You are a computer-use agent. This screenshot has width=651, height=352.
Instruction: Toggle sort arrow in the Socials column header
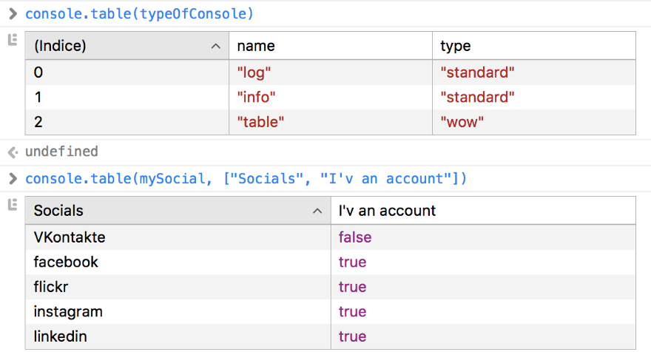(x=317, y=211)
